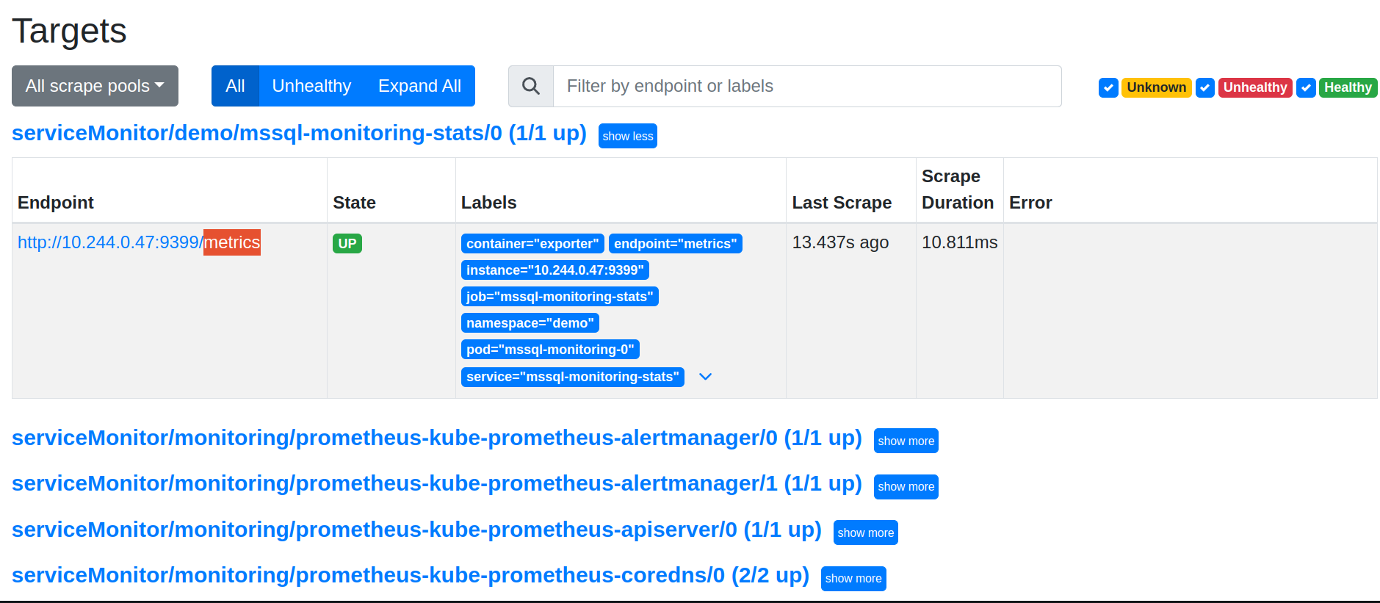The width and height of the screenshot is (1380, 603).
Task: Toggle the Unknown status checkbox
Action: pyautogui.click(x=1108, y=87)
